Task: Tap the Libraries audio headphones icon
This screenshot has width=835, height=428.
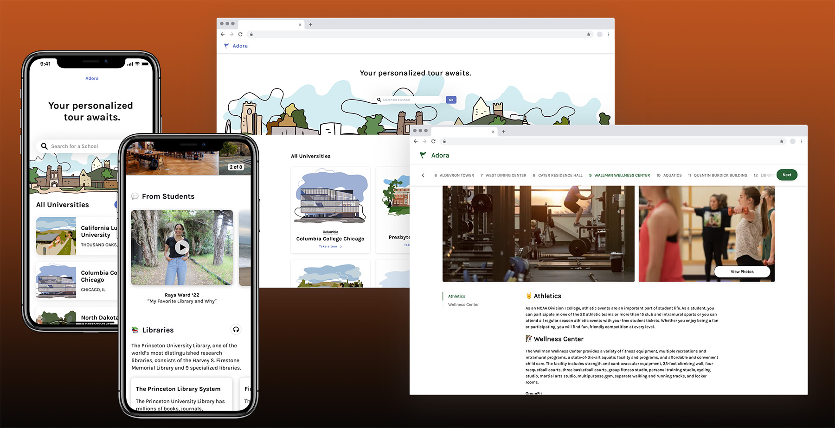Action: (236, 330)
